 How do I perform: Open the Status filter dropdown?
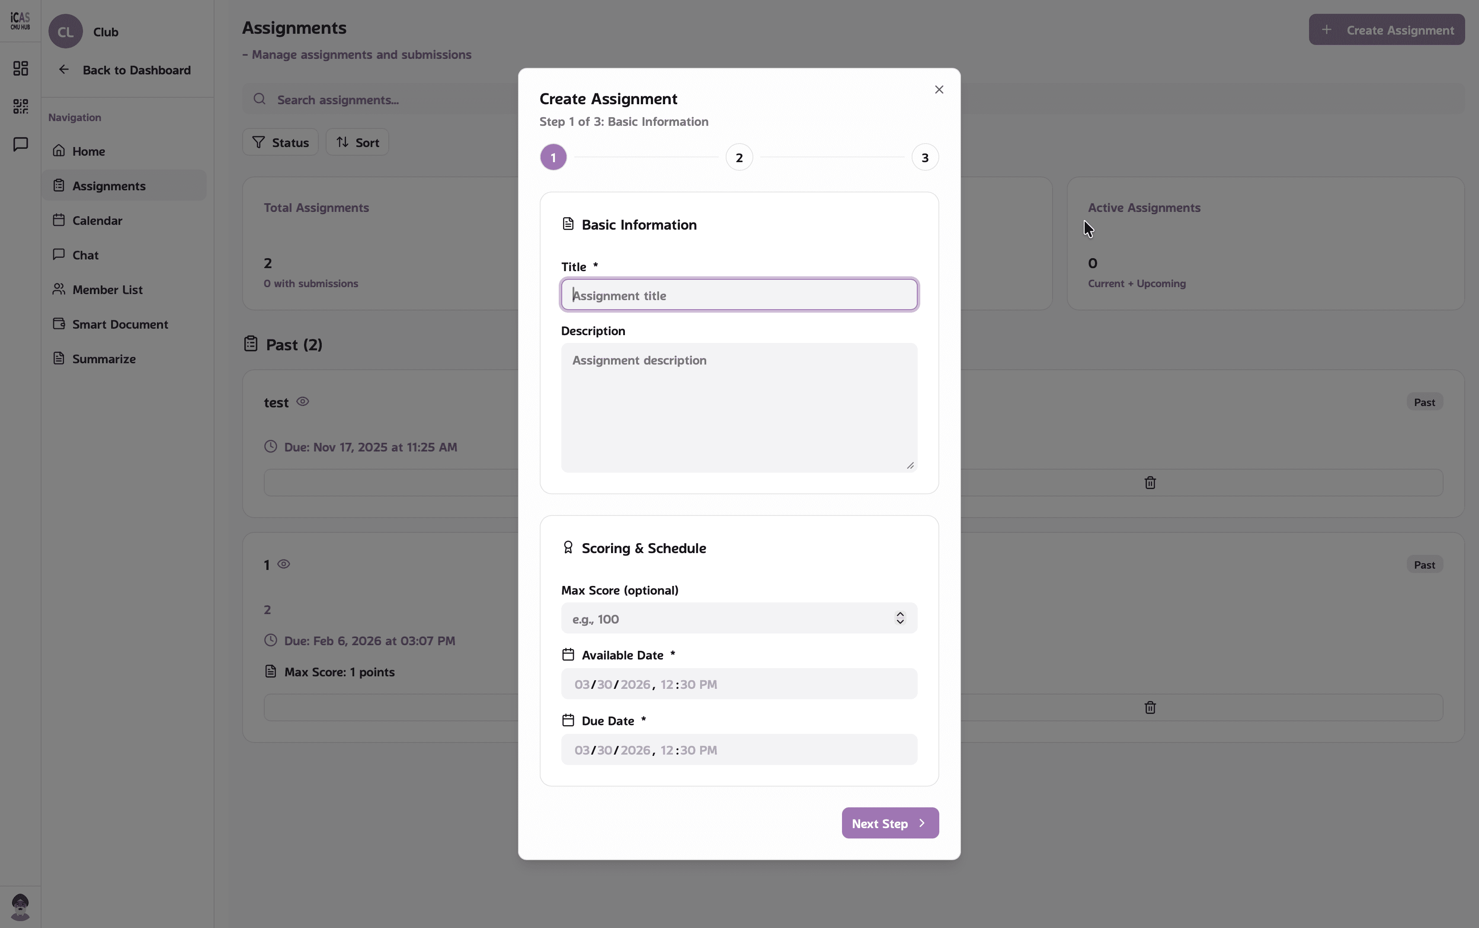pos(281,142)
